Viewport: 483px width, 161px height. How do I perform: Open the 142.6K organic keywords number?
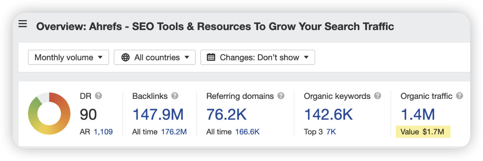328,115
